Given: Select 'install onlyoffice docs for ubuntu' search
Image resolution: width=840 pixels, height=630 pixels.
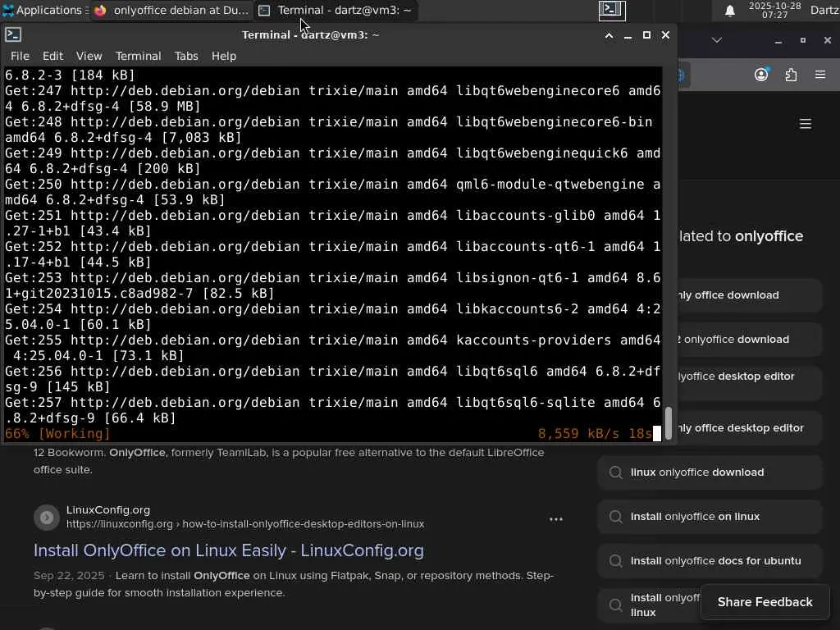Looking at the screenshot, I should (710, 561).
